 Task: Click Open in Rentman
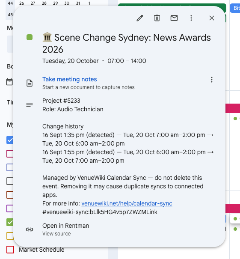click(66, 226)
